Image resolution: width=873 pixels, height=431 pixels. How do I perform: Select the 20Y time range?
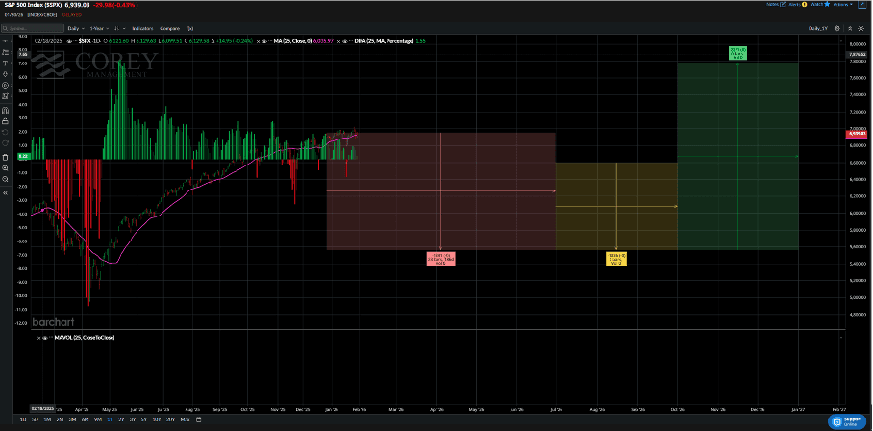[x=170, y=419]
